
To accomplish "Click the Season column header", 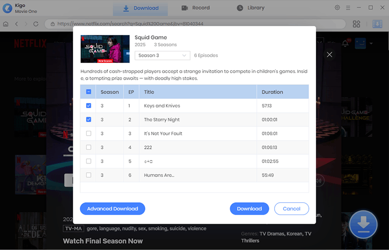I will click(x=110, y=92).
